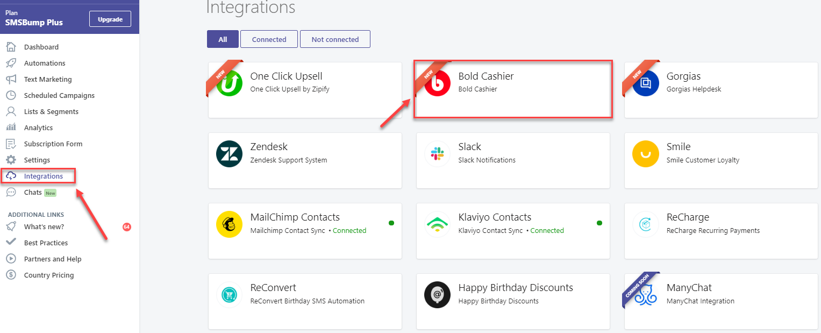Select the Not connected filter tab

pyautogui.click(x=335, y=39)
